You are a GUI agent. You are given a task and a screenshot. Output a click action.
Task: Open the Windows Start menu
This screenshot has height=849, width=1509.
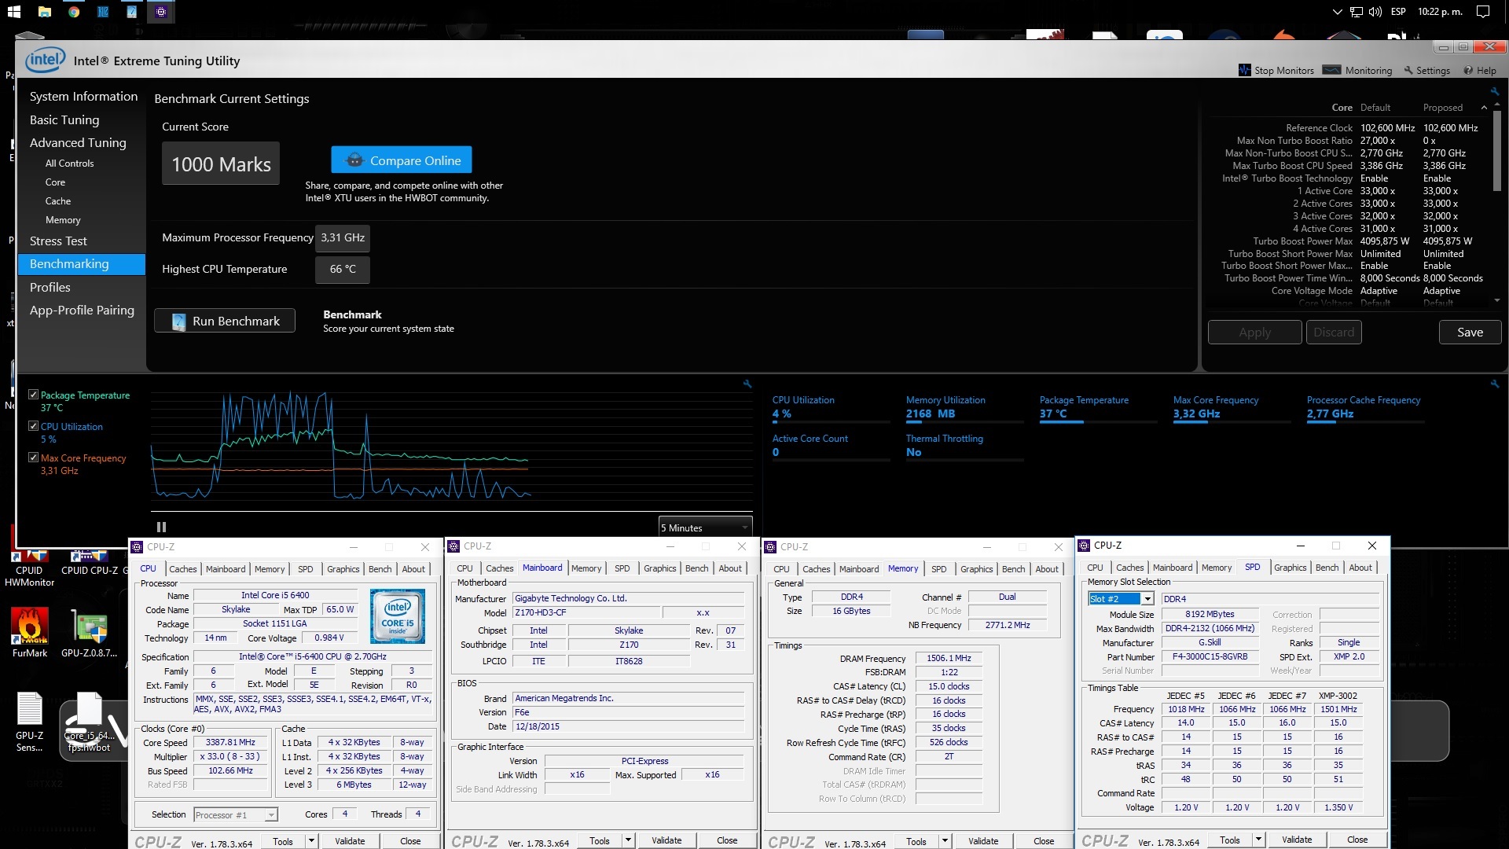tap(13, 12)
